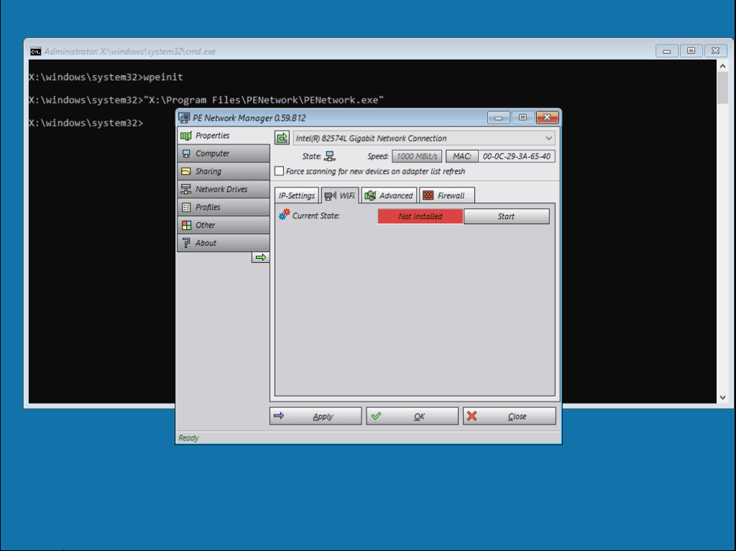
Task: Click the WiFi current state gear icon
Action: (x=285, y=215)
